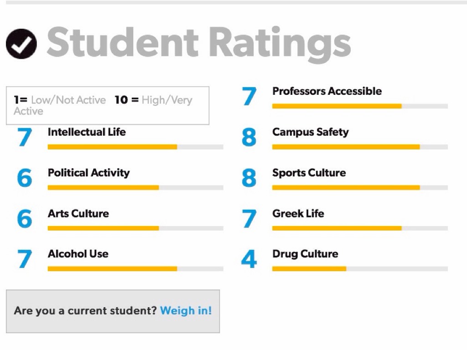Image resolution: width=467 pixels, height=350 pixels.
Task: Click the Greek Life rating bar
Action: [360, 228]
